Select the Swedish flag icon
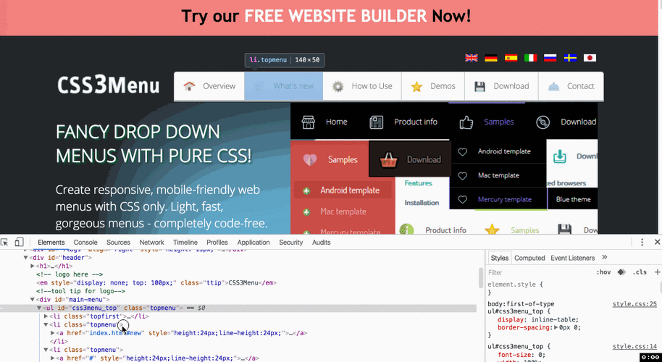The image size is (662, 362). click(570, 58)
